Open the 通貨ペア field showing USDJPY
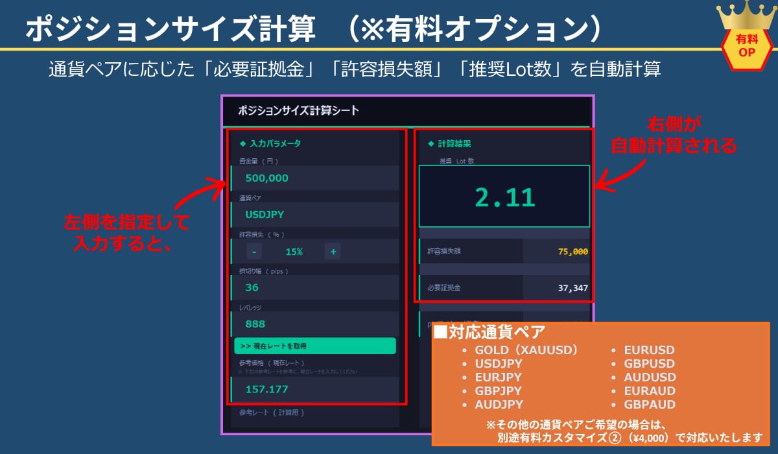The width and height of the screenshot is (778, 454). tap(315, 214)
